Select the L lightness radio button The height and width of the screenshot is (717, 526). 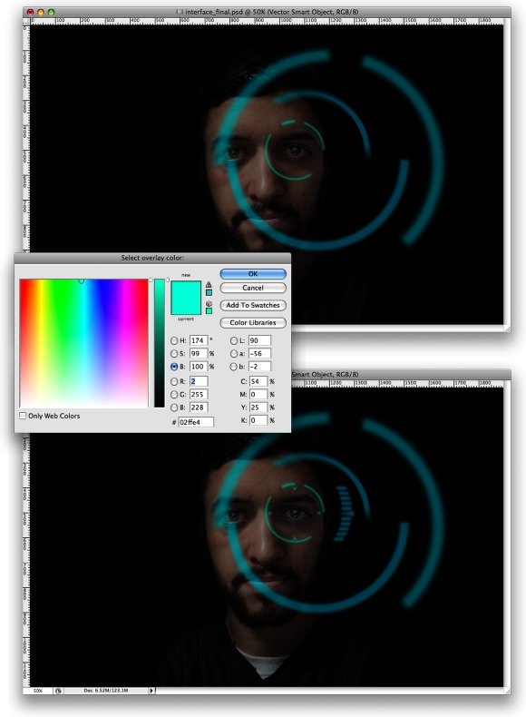click(x=233, y=340)
